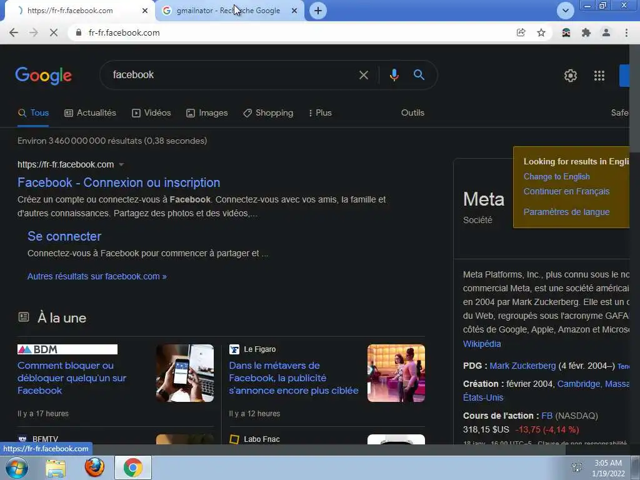Stop page loading with the X button

point(54,32)
